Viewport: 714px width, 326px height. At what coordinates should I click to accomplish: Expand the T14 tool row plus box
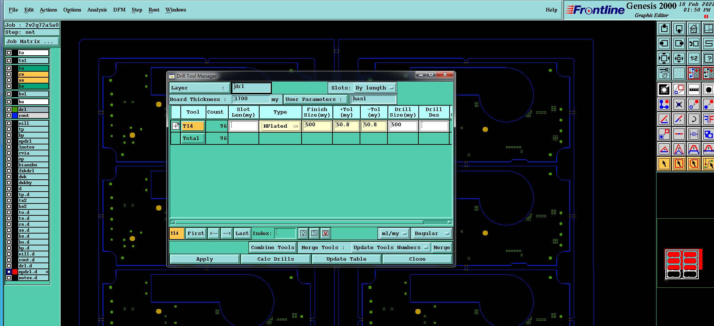(x=176, y=126)
